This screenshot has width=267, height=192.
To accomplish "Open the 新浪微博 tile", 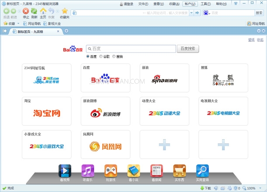I will tap(106, 111).
